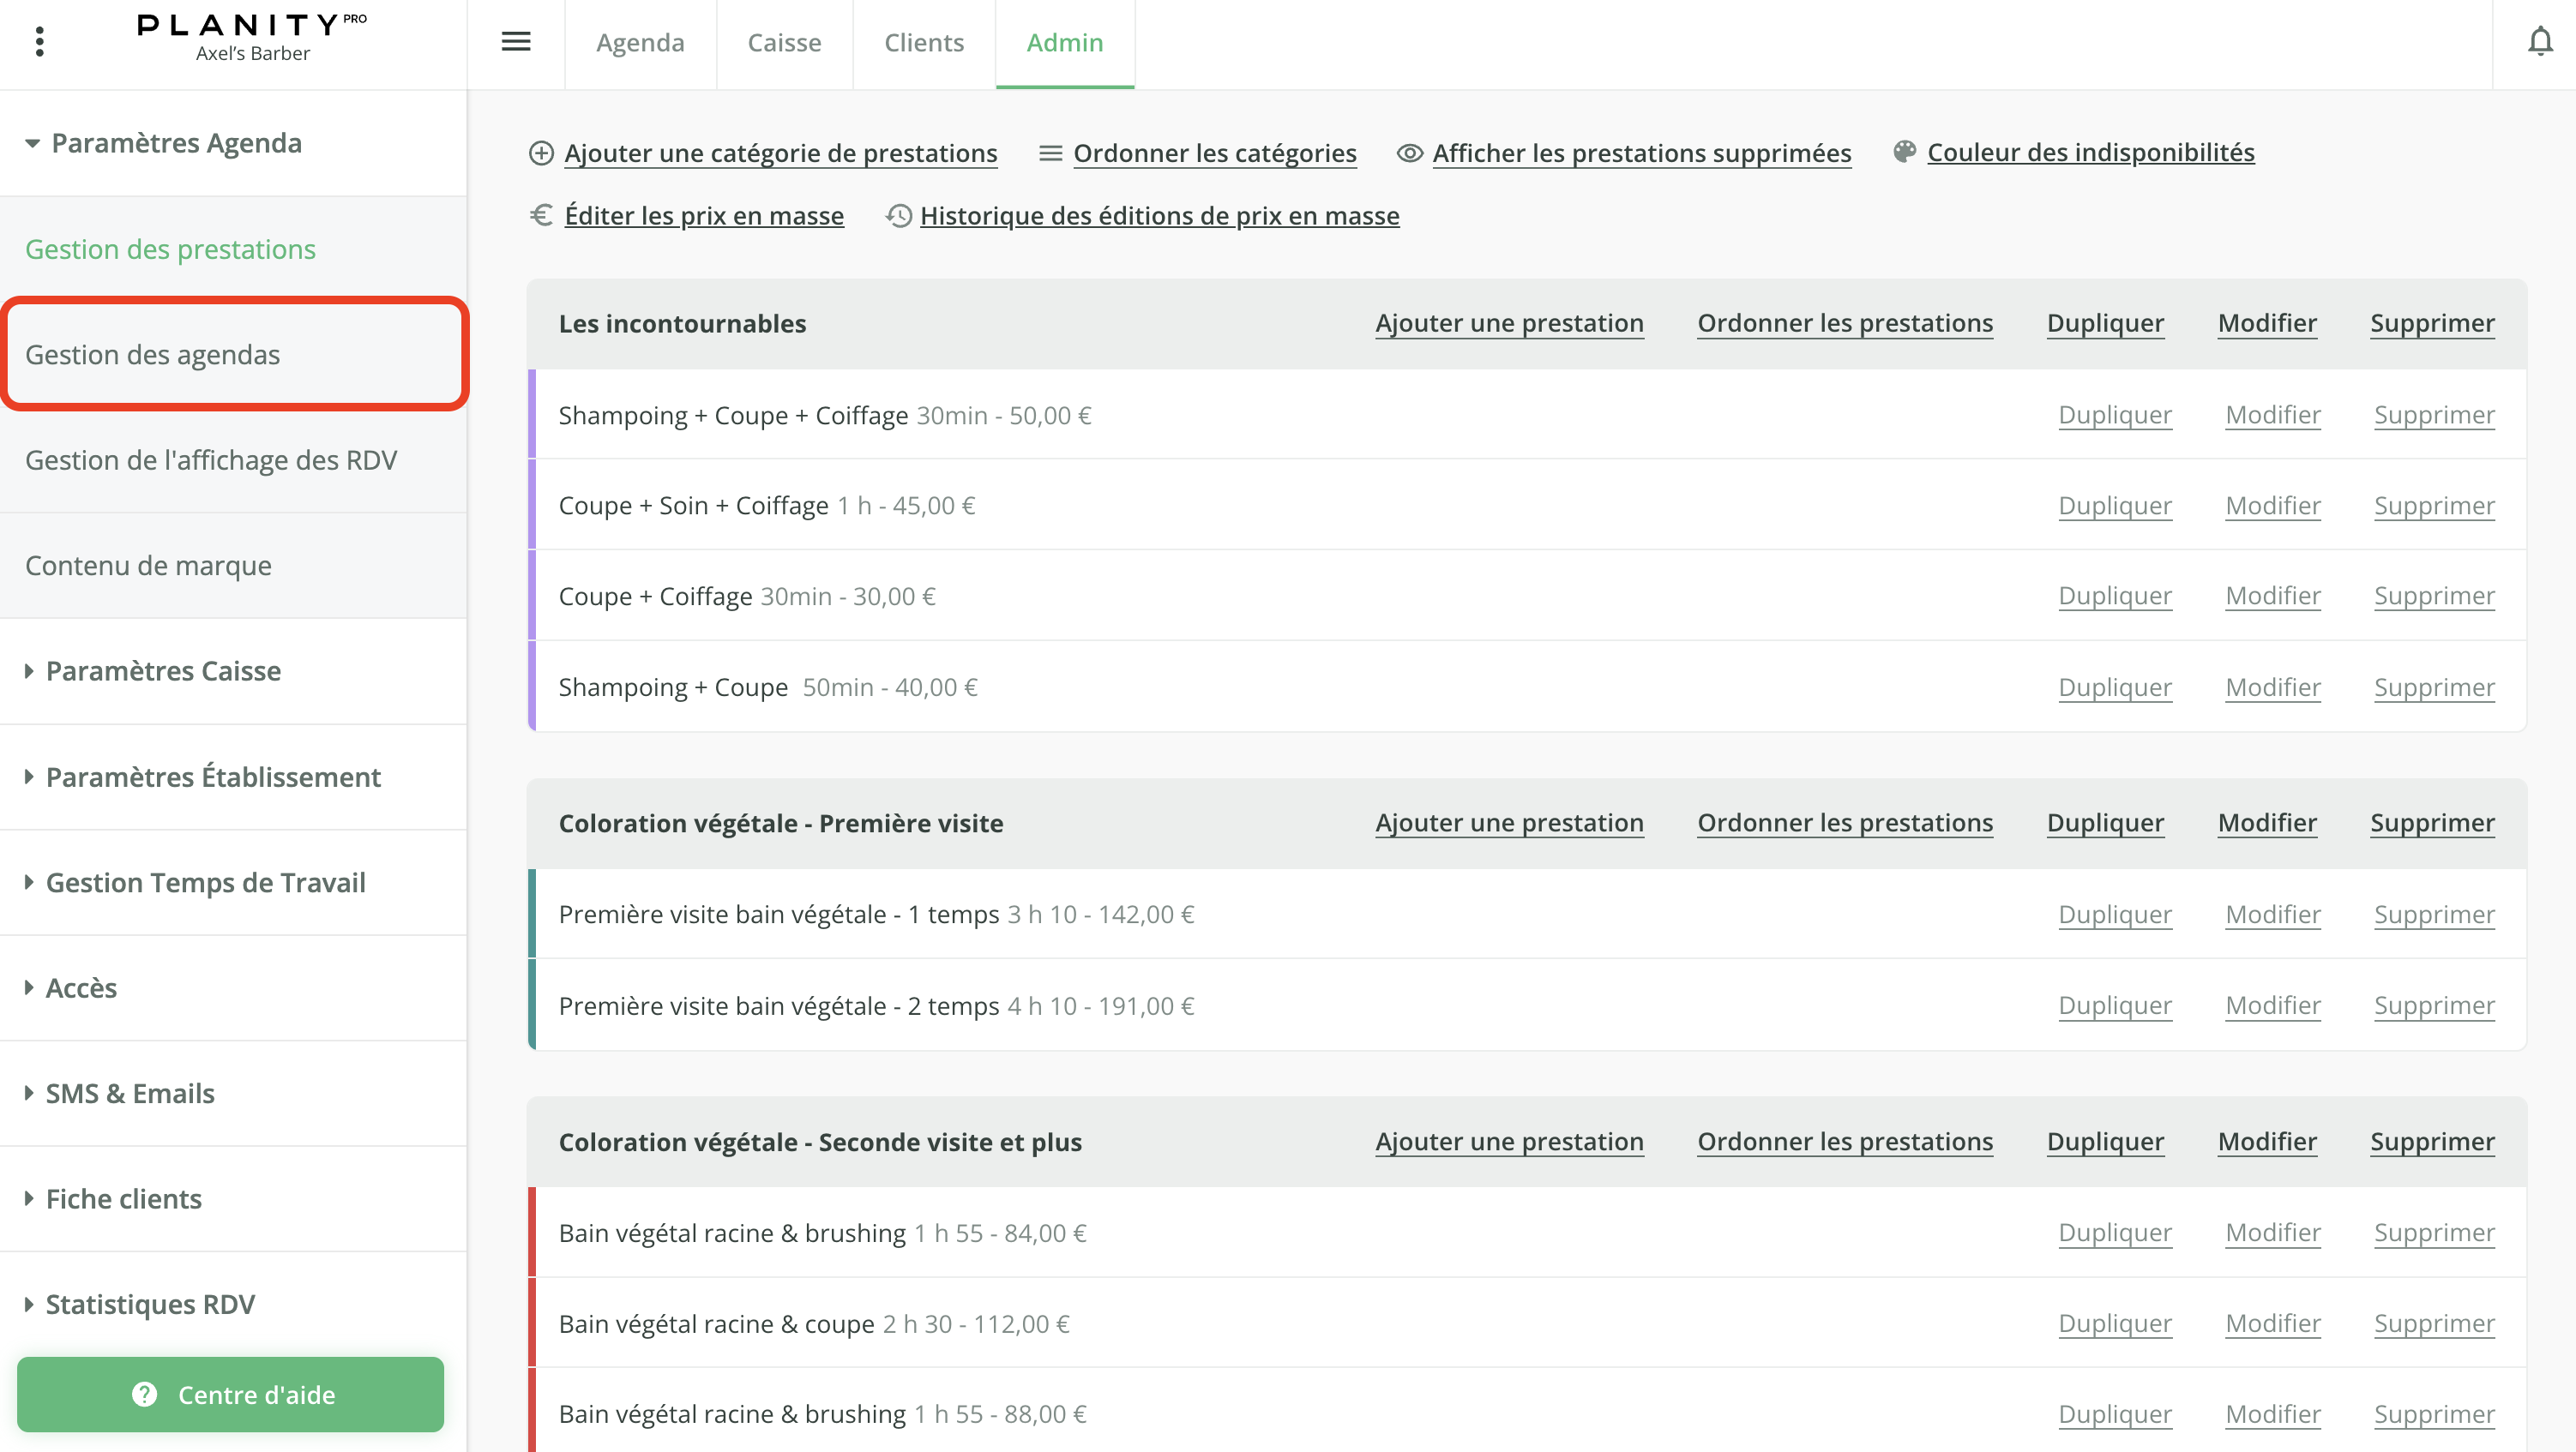The height and width of the screenshot is (1452, 2576).
Task: Open the notifications bell icon
Action: click(x=2540, y=42)
